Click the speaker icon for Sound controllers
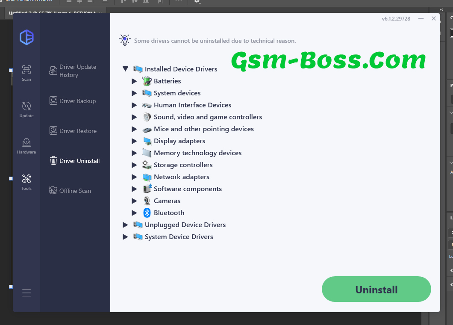Screen dimensions: 453x325 click(x=147, y=117)
